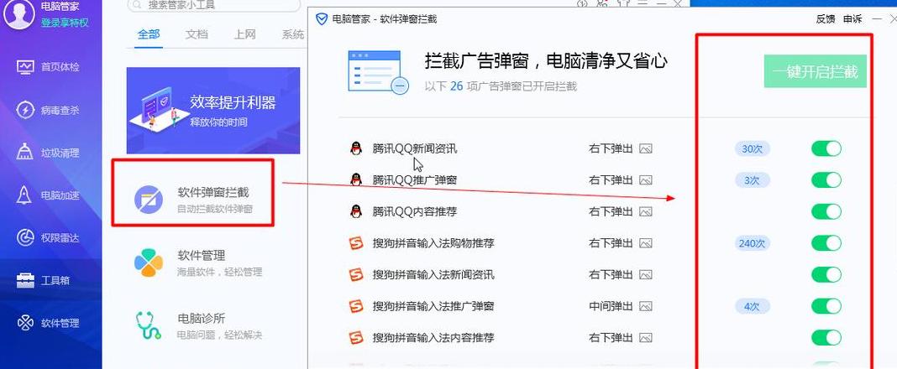Viewport: 897px width, 369px height.
Task: Click preview image icon for 腾讯QQ新闻资讯
Action: pos(646,149)
